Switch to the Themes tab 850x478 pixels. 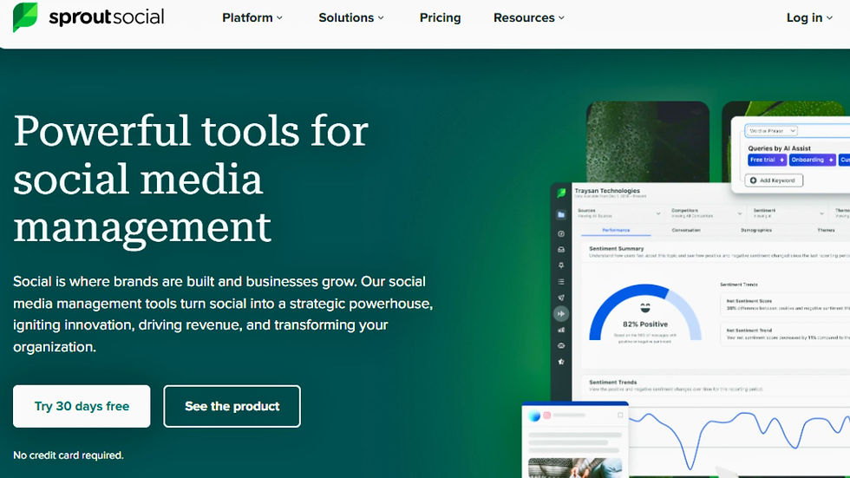(x=826, y=231)
